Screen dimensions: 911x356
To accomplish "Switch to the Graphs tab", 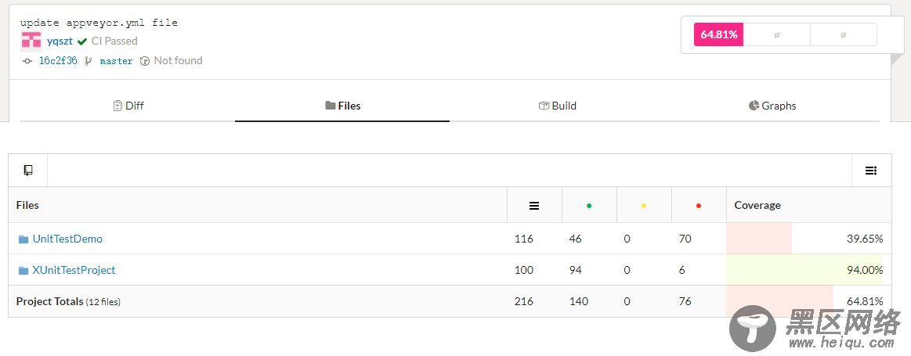I will click(x=772, y=106).
